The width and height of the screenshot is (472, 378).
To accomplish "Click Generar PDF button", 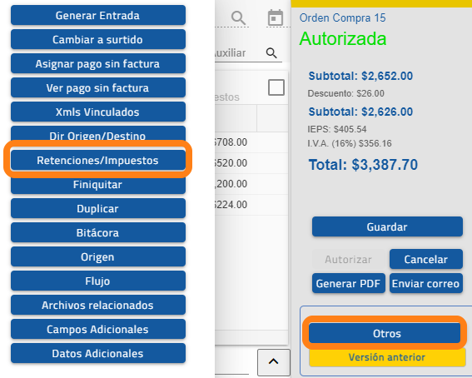I will tap(348, 283).
